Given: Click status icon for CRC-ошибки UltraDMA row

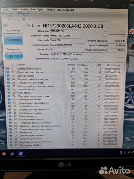Looking at the screenshot, I should (x=11, y=145).
